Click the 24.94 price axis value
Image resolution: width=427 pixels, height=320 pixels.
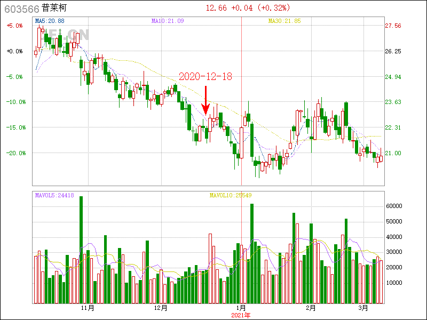coord(393,77)
